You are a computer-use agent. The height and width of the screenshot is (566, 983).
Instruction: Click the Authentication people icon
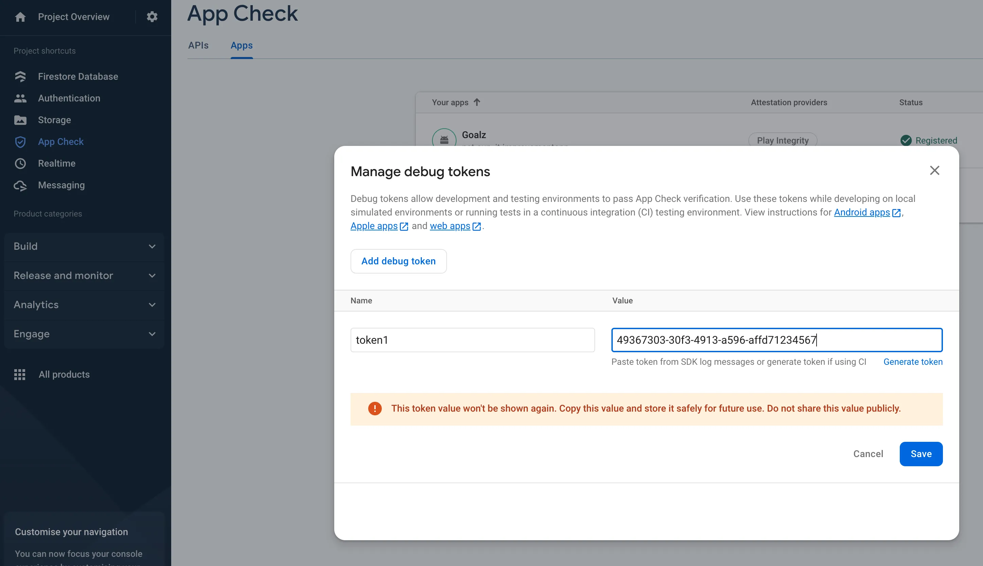pos(20,98)
